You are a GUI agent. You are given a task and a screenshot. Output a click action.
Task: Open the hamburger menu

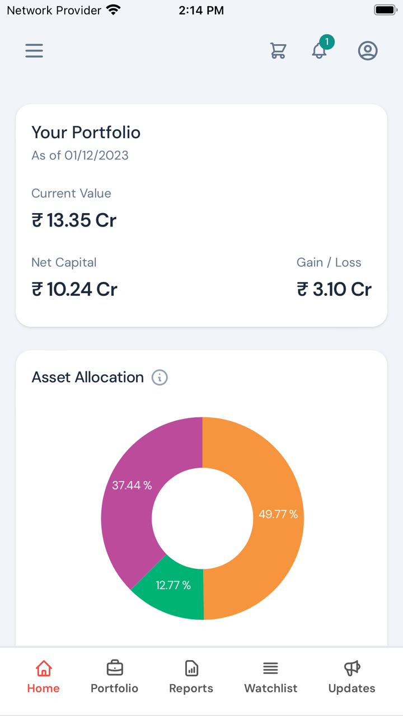(34, 51)
